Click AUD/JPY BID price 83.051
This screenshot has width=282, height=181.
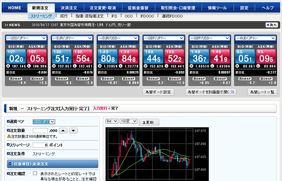245,56
